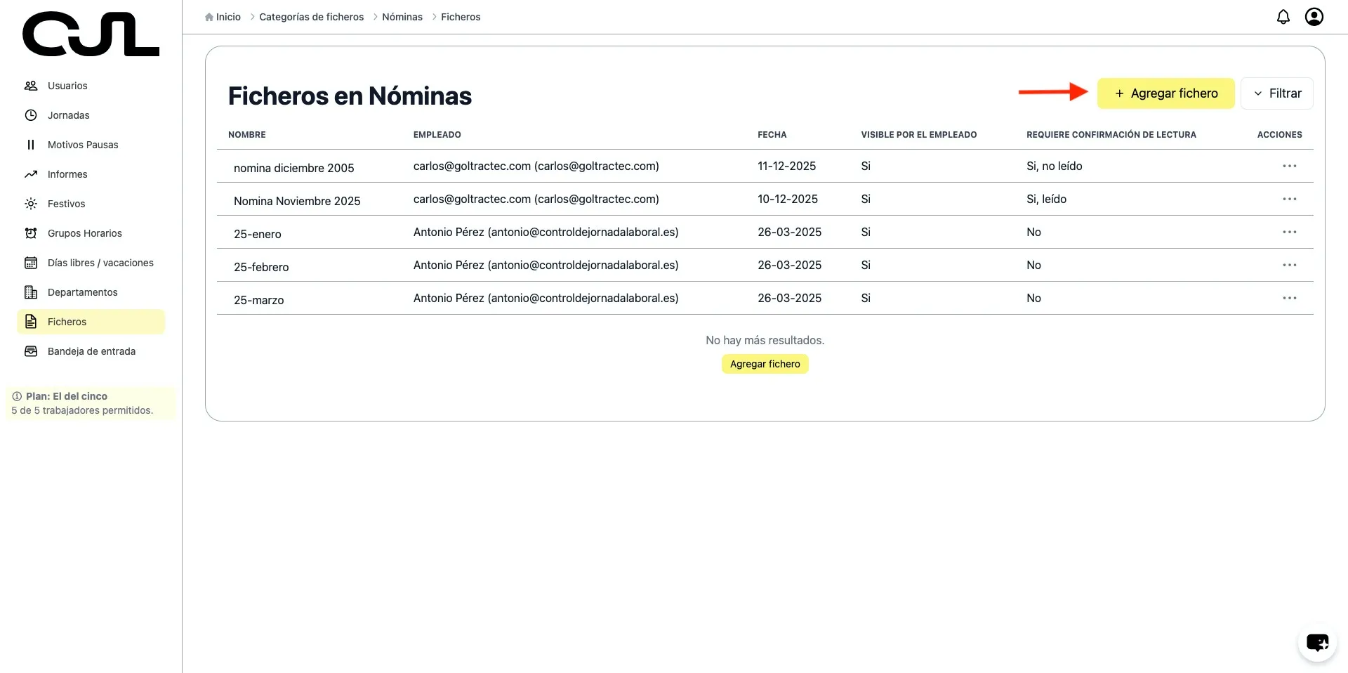1348x673 pixels.
Task: Open actions menu for 25-marzo row
Action: [x=1289, y=298]
